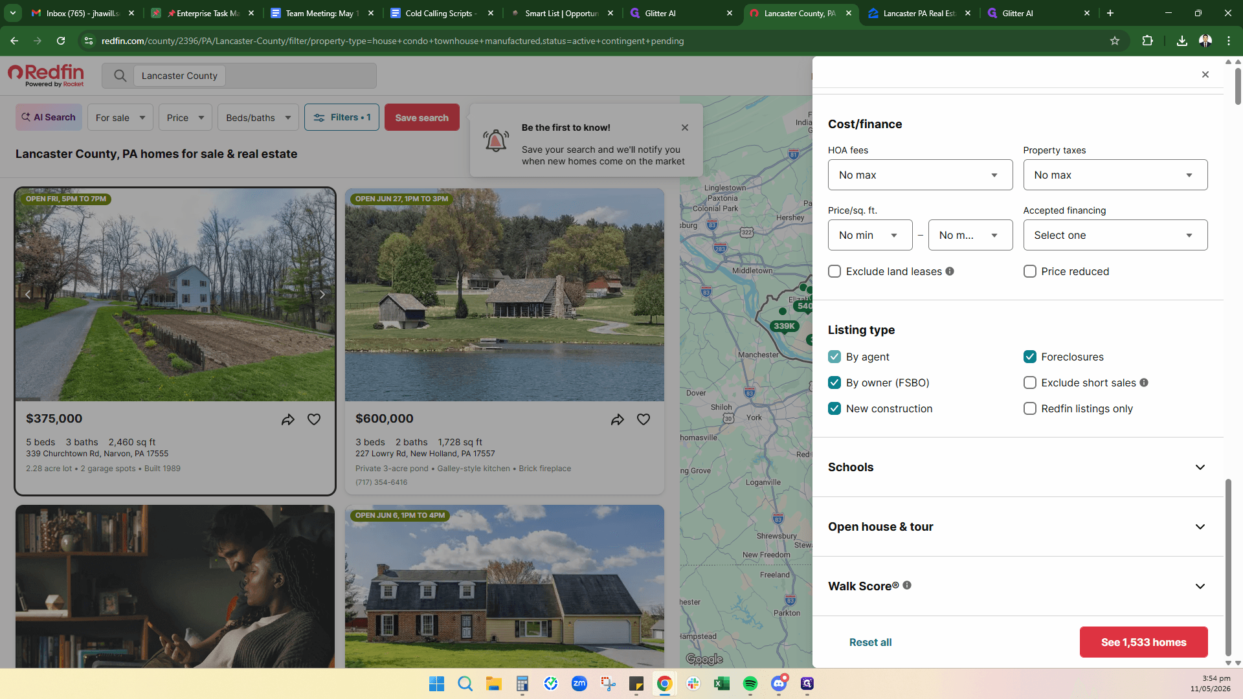Screen dimensions: 1243x699
Task: Favorite the $600,000 home with heart icon
Action: [644, 419]
